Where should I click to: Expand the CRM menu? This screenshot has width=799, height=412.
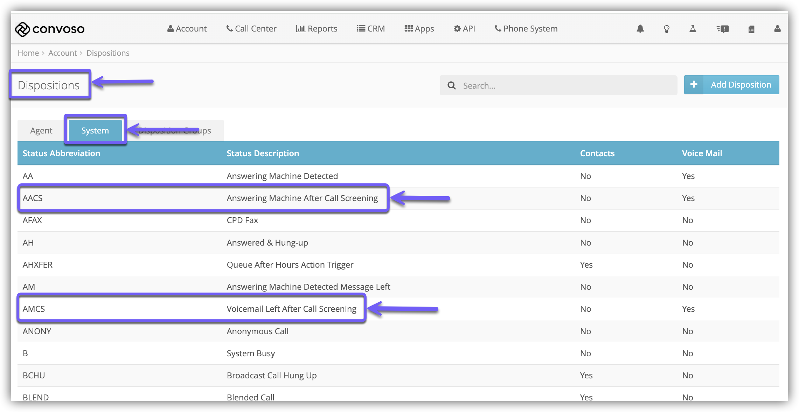tap(371, 29)
